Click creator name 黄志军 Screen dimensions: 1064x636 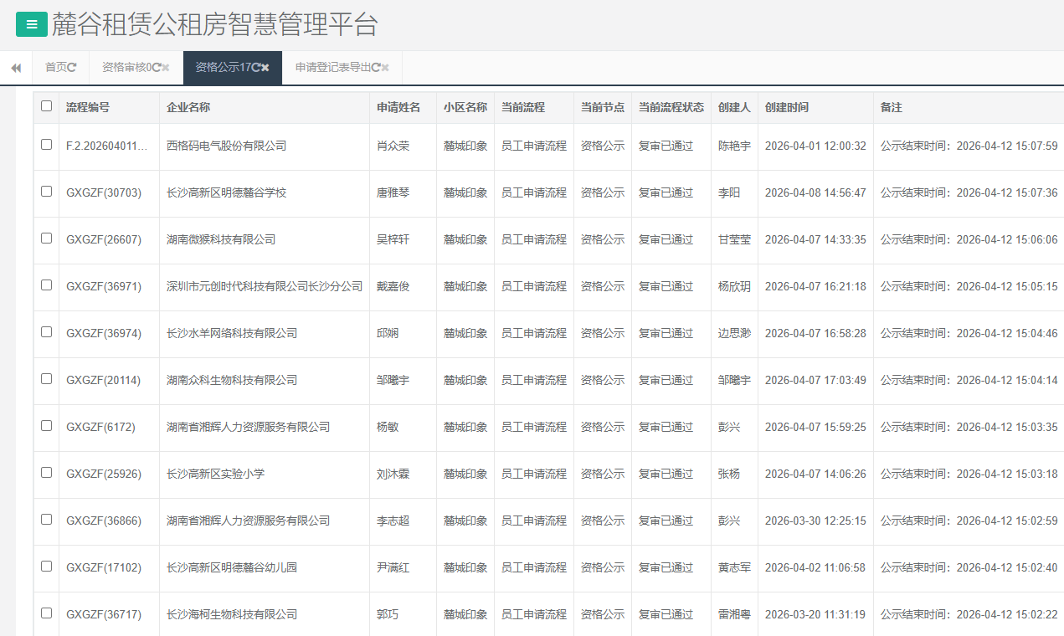[x=734, y=567]
